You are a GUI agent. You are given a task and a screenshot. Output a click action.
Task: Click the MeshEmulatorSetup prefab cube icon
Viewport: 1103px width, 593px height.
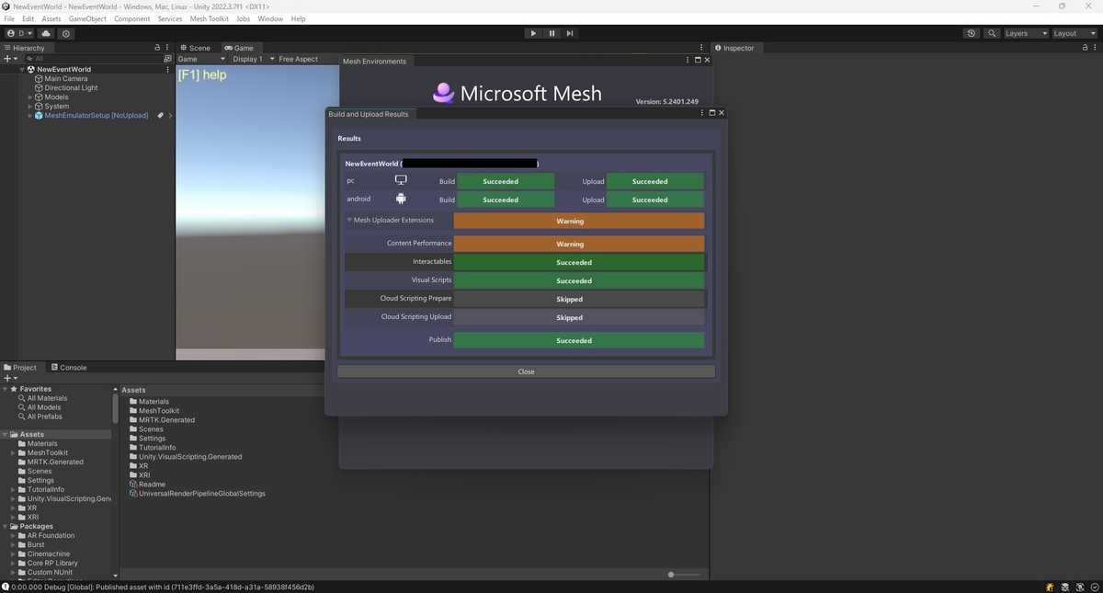click(39, 115)
